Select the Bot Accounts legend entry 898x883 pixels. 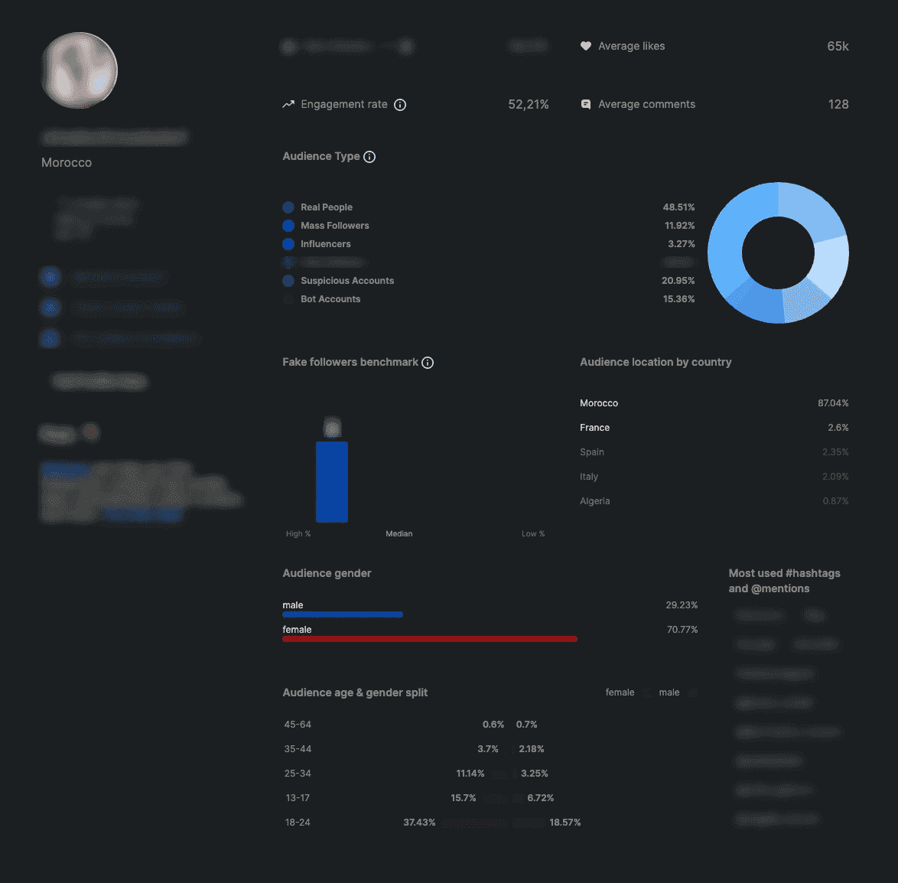[330, 299]
